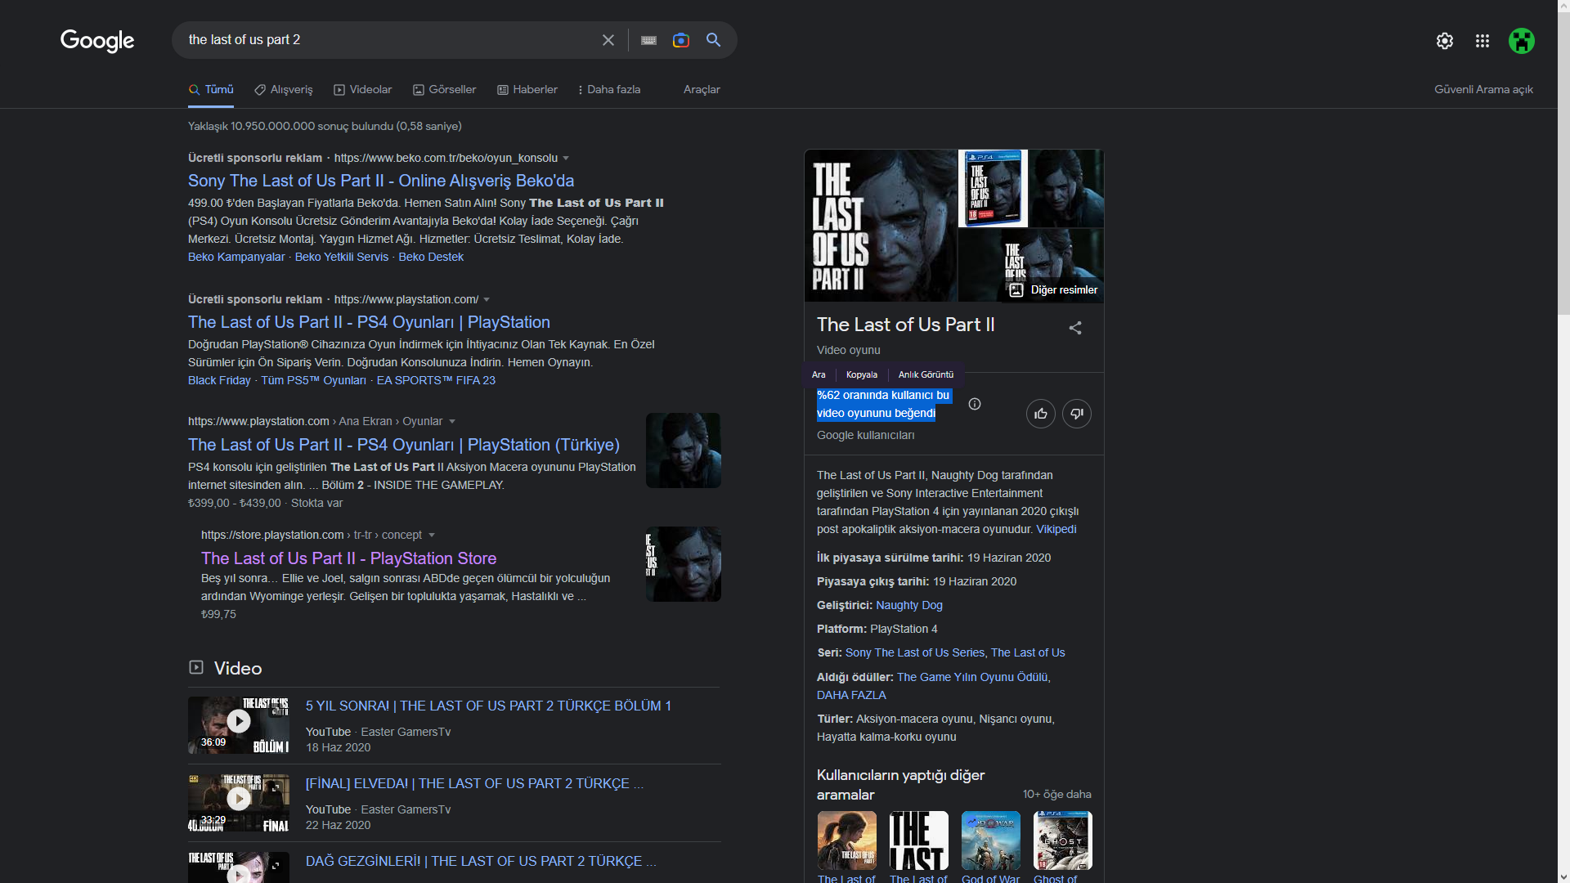Open Beko Yetkili Servis sitelink
Viewport: 1570px width, 883px height.
click(x=342, y=257)
